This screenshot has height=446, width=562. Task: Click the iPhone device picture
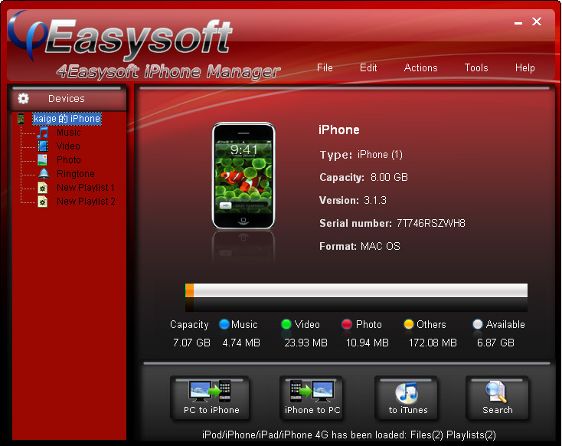click(x=243, y=175)
